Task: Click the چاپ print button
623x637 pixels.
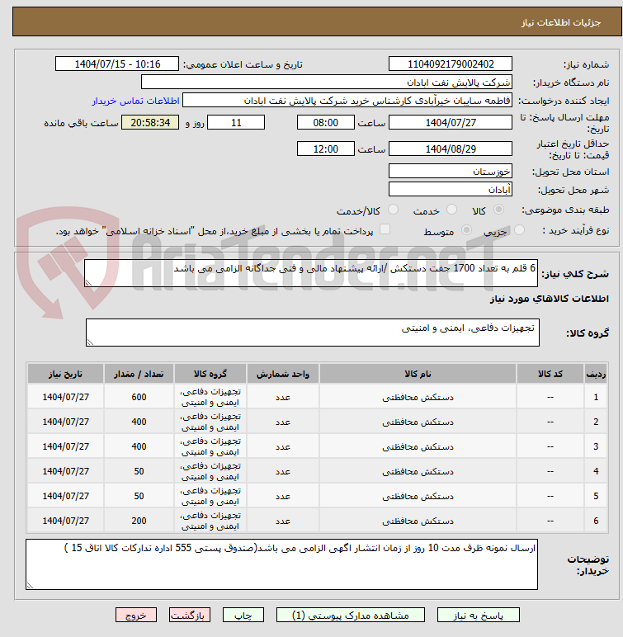Action: (243, 615)
